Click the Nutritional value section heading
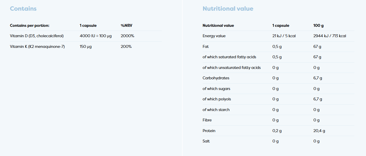Screen dimensions: 366x156 click(228, 9)
